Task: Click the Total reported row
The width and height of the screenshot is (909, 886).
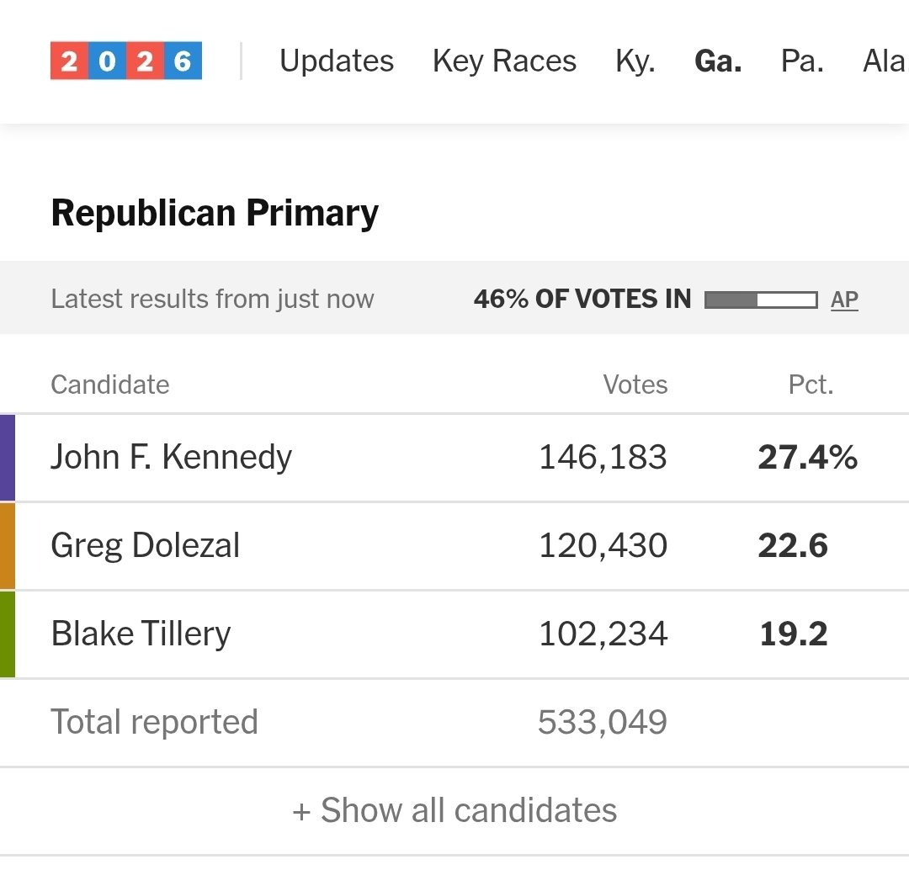Action: point(454,722)
